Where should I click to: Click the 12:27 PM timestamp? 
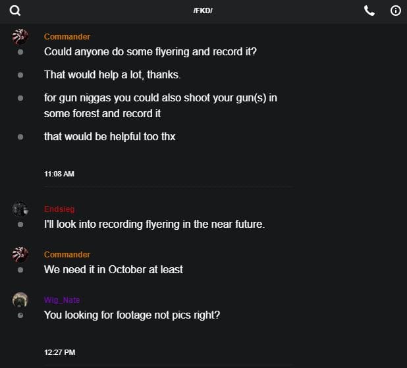coord(59,352)
